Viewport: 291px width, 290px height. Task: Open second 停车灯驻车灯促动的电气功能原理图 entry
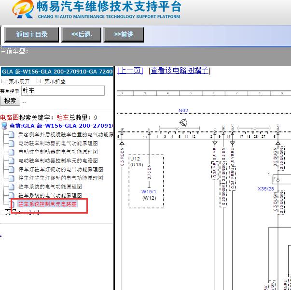(61, 178)
